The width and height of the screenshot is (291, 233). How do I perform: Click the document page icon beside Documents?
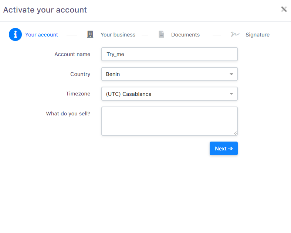pos(162,34)
